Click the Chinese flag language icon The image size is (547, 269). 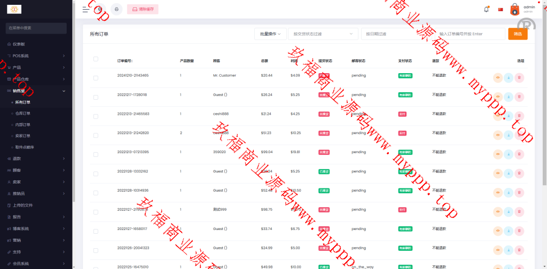501,9
